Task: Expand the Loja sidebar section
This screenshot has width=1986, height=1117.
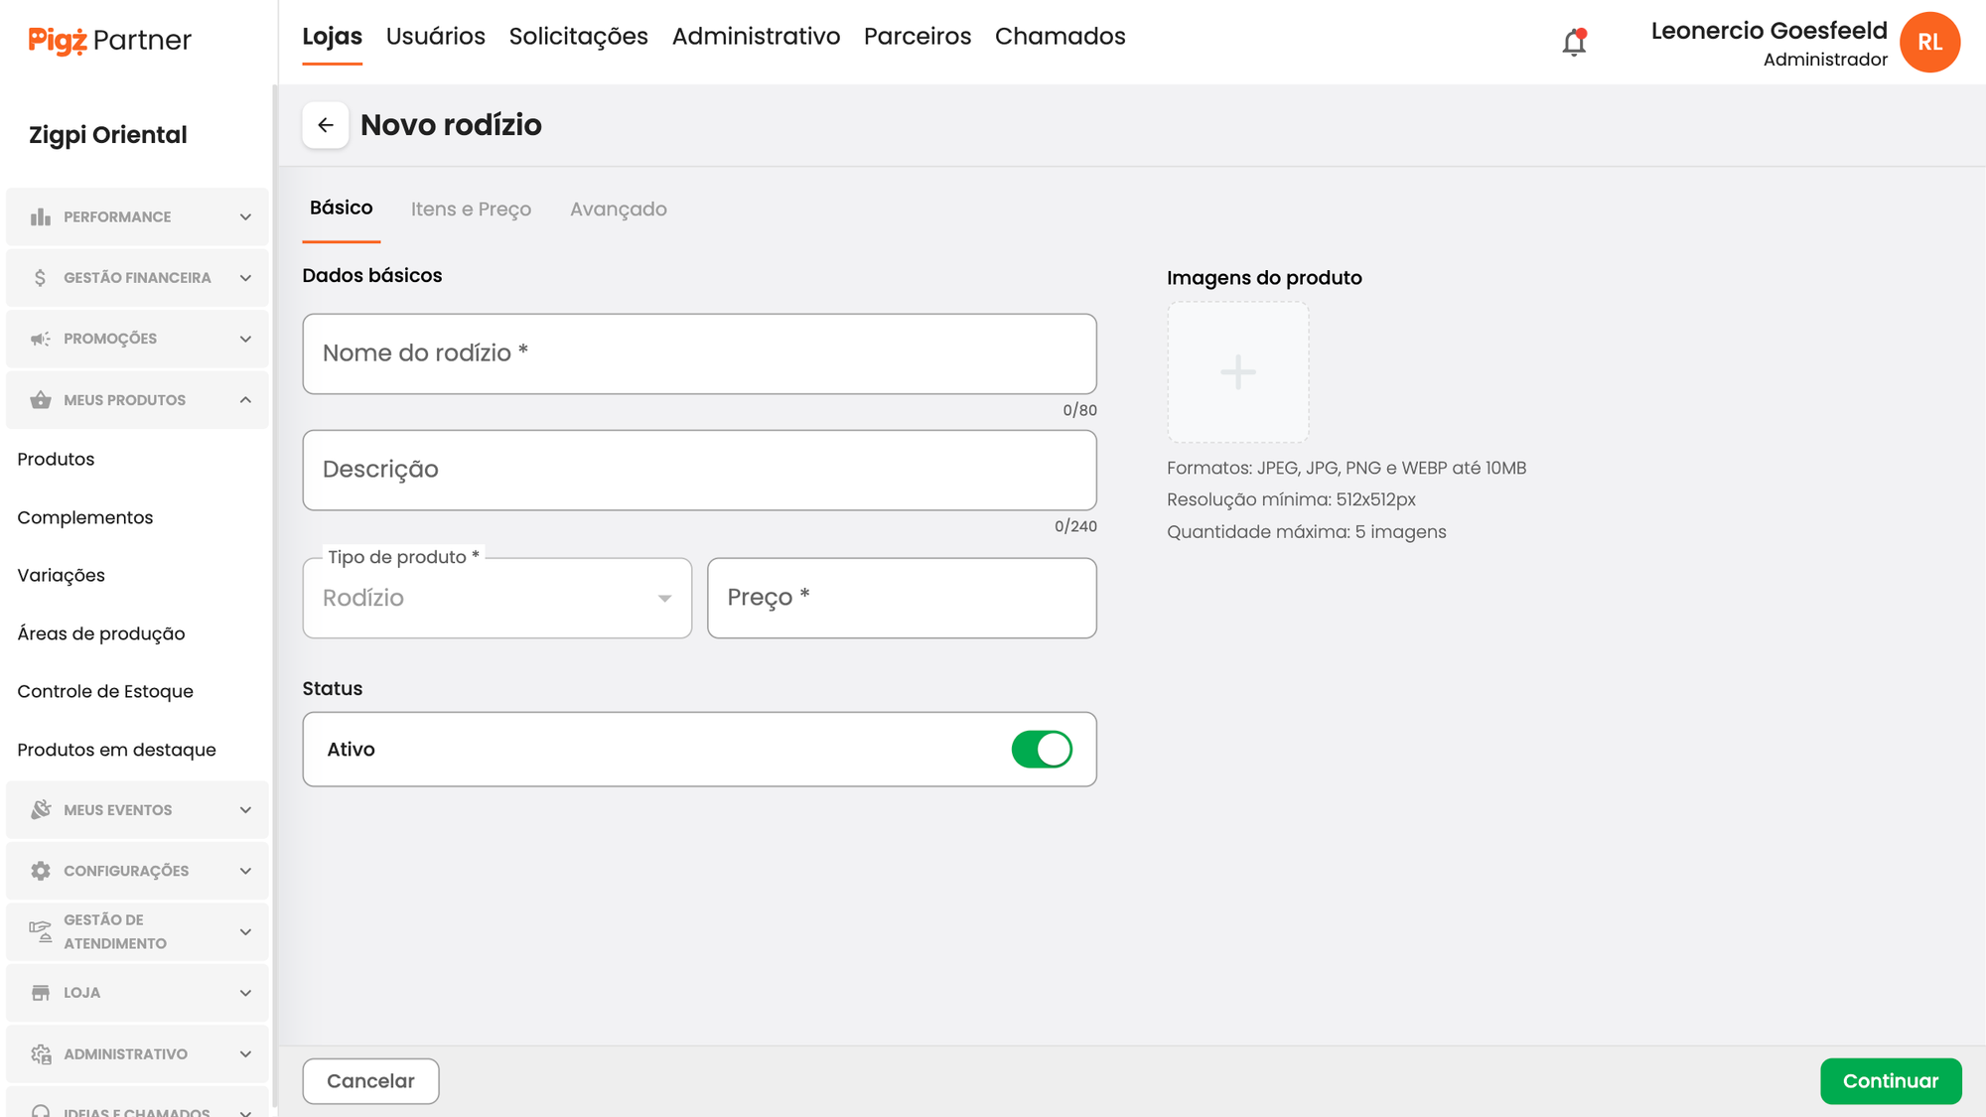Action: tap(245, 993)
